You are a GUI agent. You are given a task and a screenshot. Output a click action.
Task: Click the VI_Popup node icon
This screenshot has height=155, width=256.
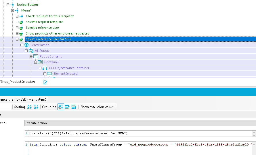[31, 51]
